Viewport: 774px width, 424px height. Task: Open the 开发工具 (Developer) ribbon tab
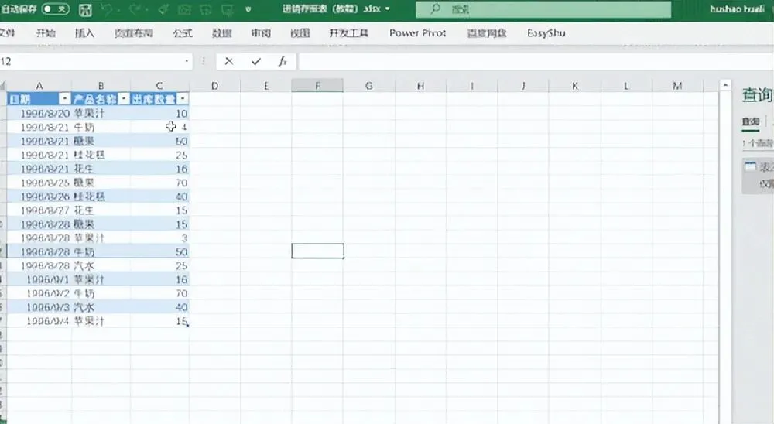349,33
